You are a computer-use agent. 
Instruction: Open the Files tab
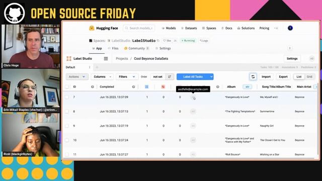(x=113, y=48)
